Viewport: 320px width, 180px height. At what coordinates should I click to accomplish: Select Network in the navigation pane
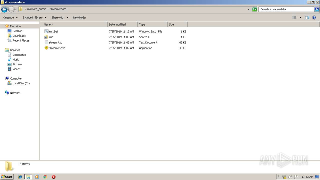[x=15, y=93]
